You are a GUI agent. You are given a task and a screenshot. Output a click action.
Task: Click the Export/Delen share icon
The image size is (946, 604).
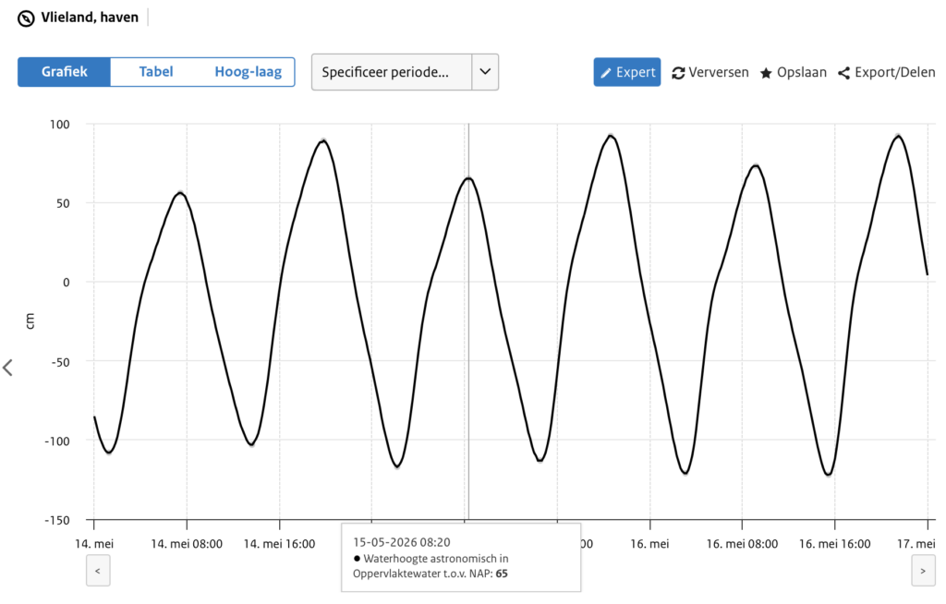tap(843, 73)
